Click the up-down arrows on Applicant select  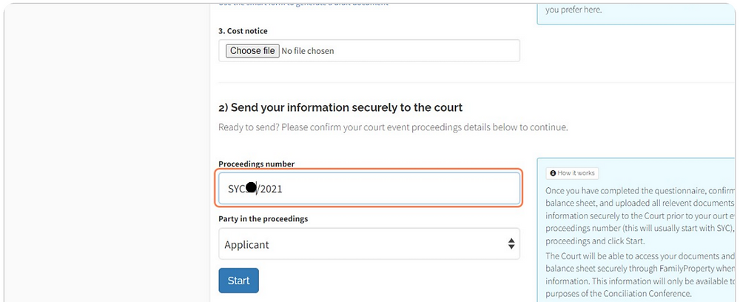(x=511, y=244)
